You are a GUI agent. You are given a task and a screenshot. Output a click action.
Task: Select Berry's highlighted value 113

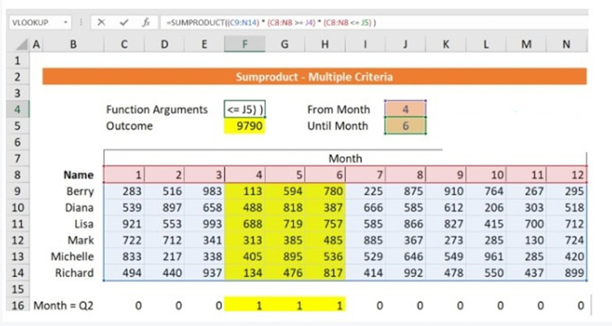click(245, 191)
